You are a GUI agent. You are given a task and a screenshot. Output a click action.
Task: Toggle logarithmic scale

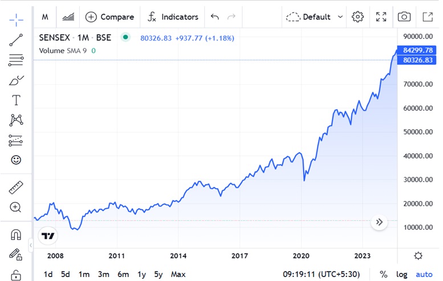(x=401, y=274)
